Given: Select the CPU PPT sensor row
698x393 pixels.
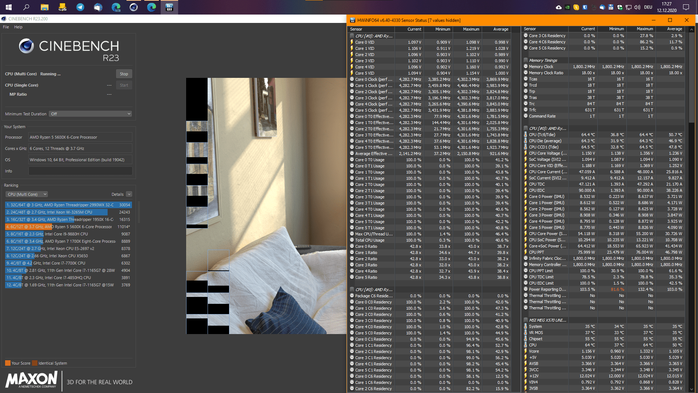Looking at the screenshot, I should pyautogui.click(x=603, y=252).
